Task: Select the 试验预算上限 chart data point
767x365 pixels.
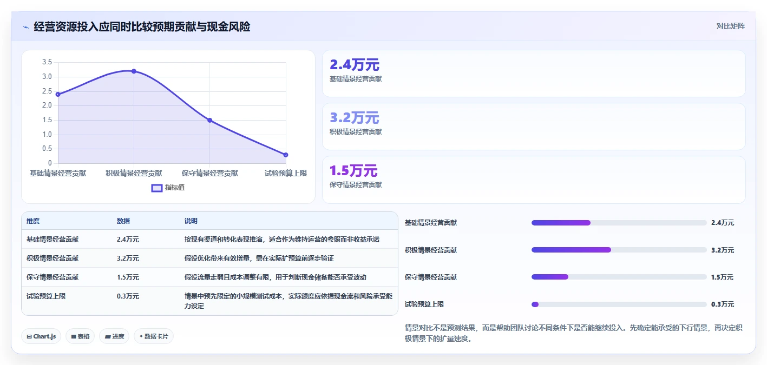Action: click(286, 155)
